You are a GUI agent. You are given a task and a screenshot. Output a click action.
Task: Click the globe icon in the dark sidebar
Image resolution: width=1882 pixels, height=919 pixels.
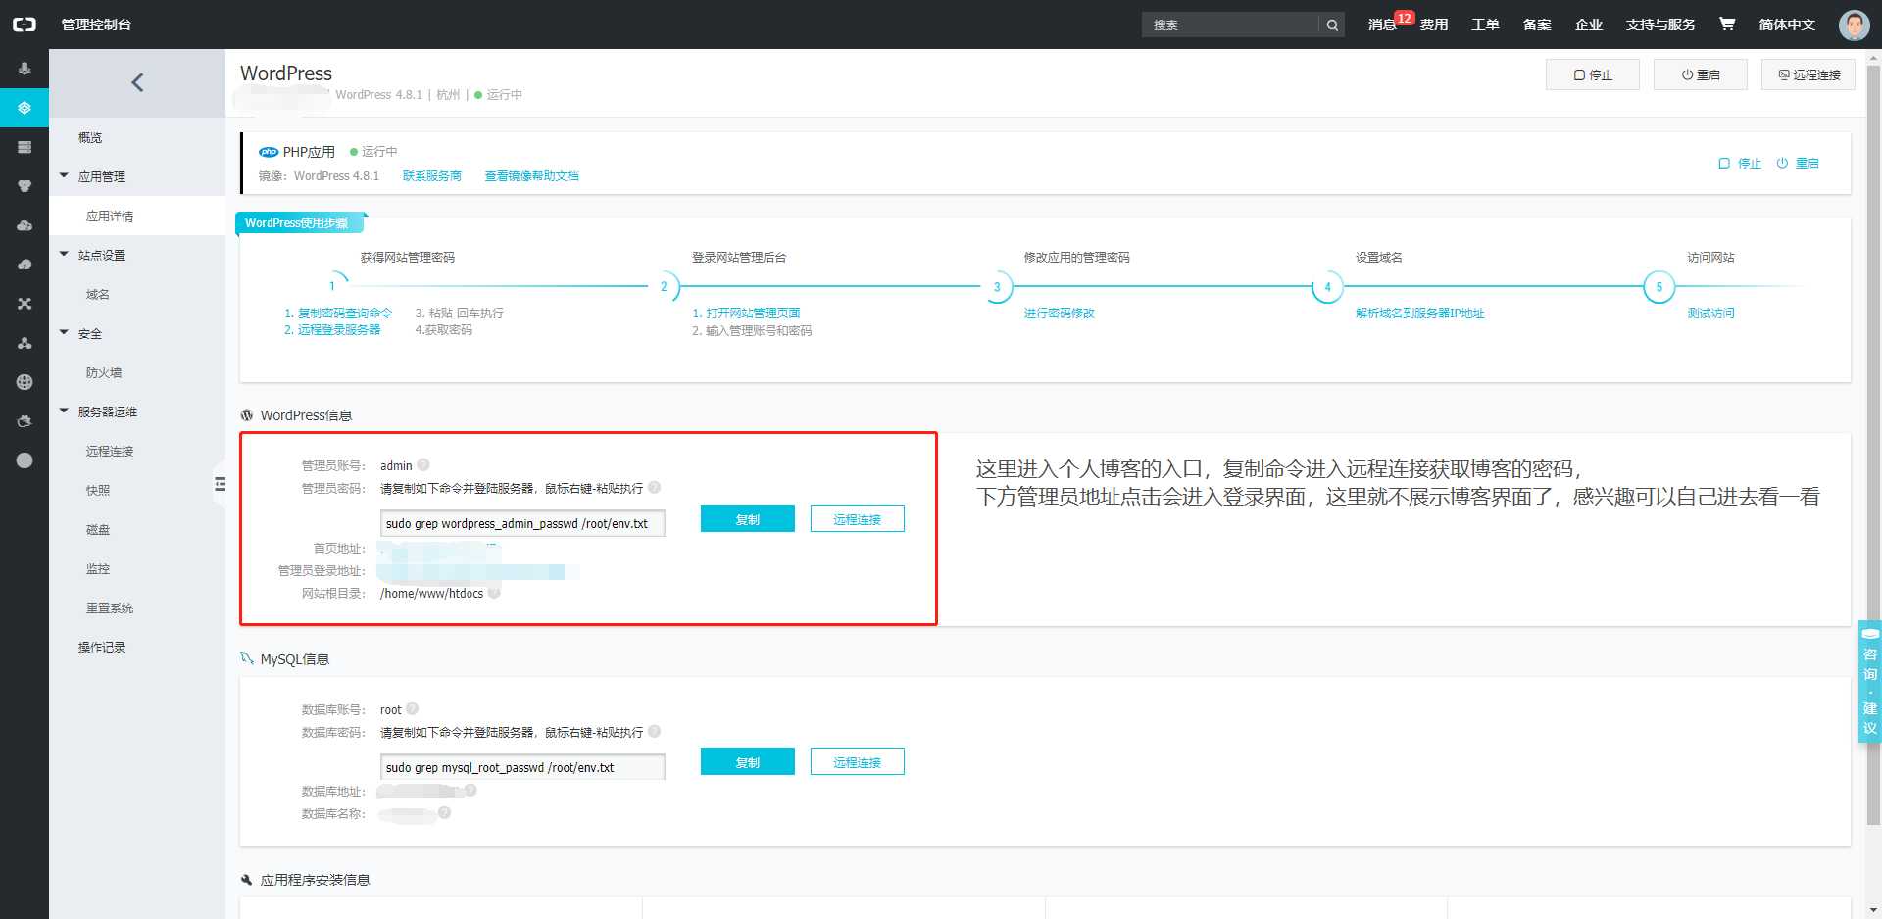click(x=25, y=382)
